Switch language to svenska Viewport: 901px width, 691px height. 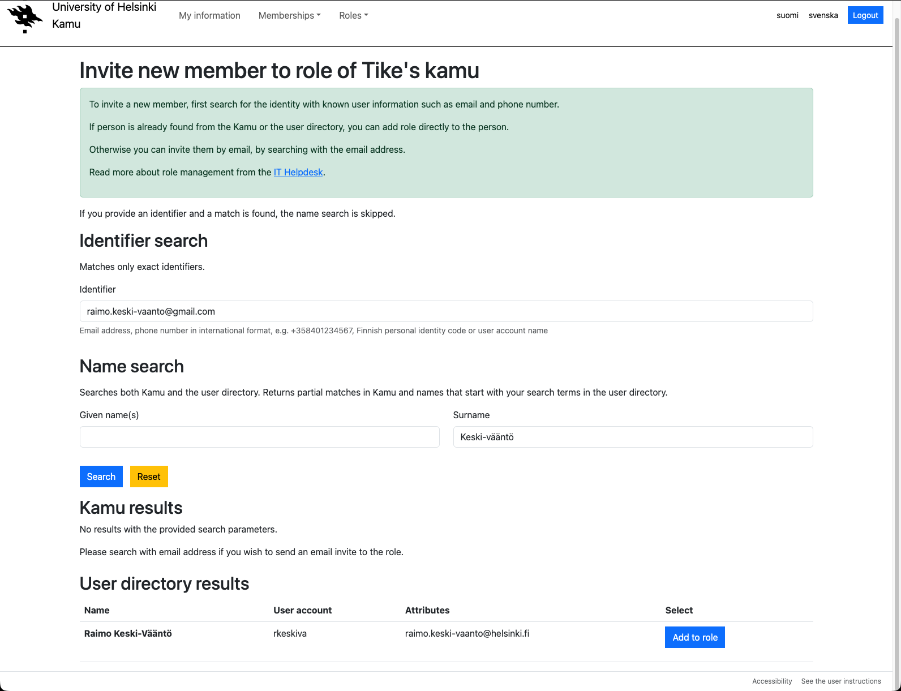(x=823, y=15)
